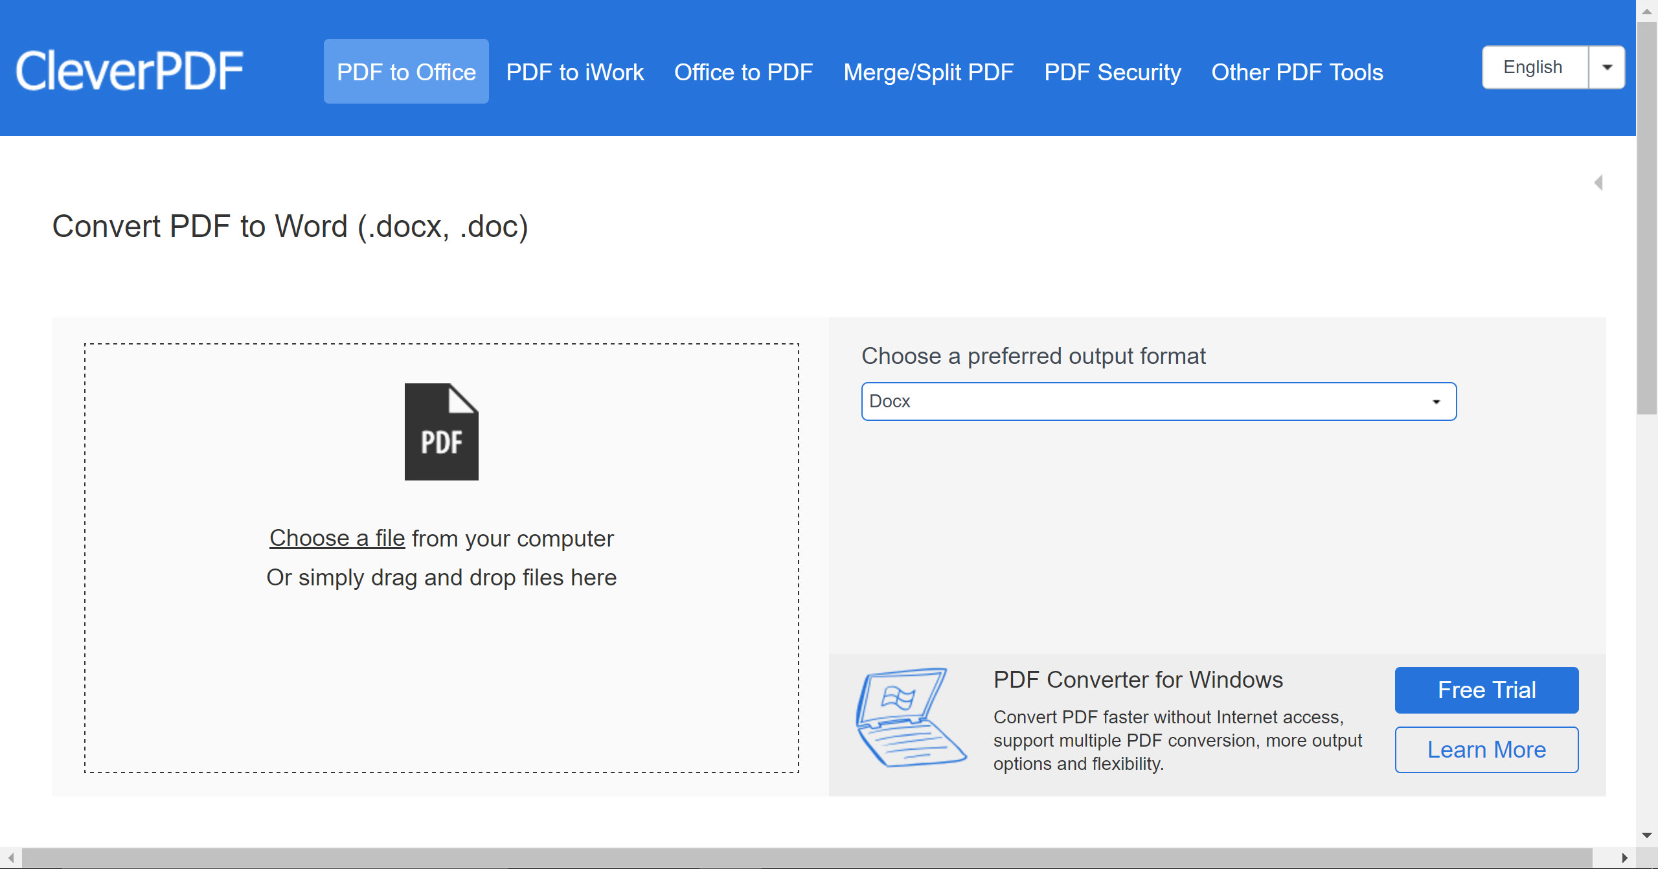
Task: Click the Windows laptop illustration
Action: click(911, 718)
